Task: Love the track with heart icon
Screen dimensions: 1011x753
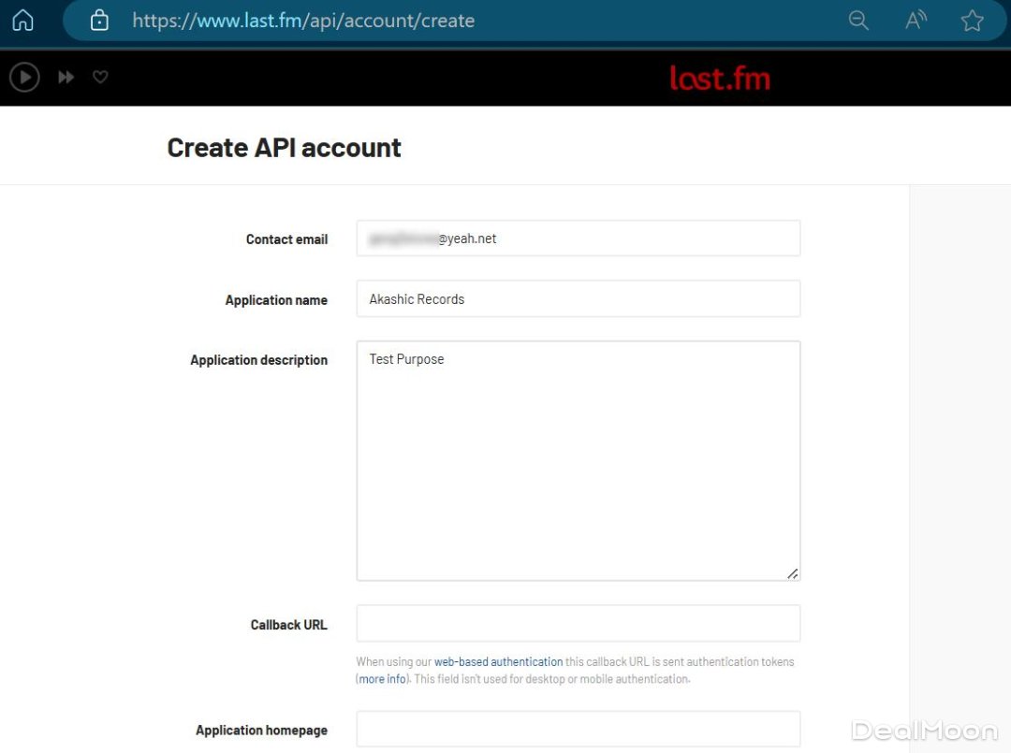Action: pyautogui.click(x=100, y=77)
